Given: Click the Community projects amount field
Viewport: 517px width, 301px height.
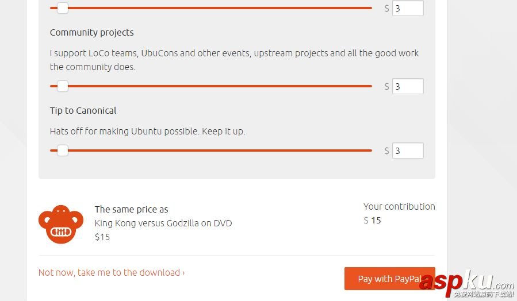Looking at the screenshot, I should coord(408,87).
